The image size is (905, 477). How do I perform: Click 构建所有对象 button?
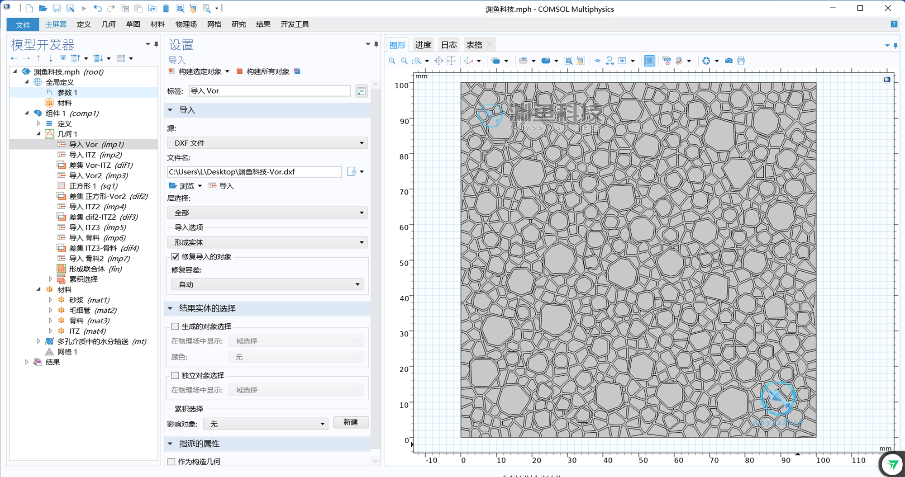[x=263, y=71]
